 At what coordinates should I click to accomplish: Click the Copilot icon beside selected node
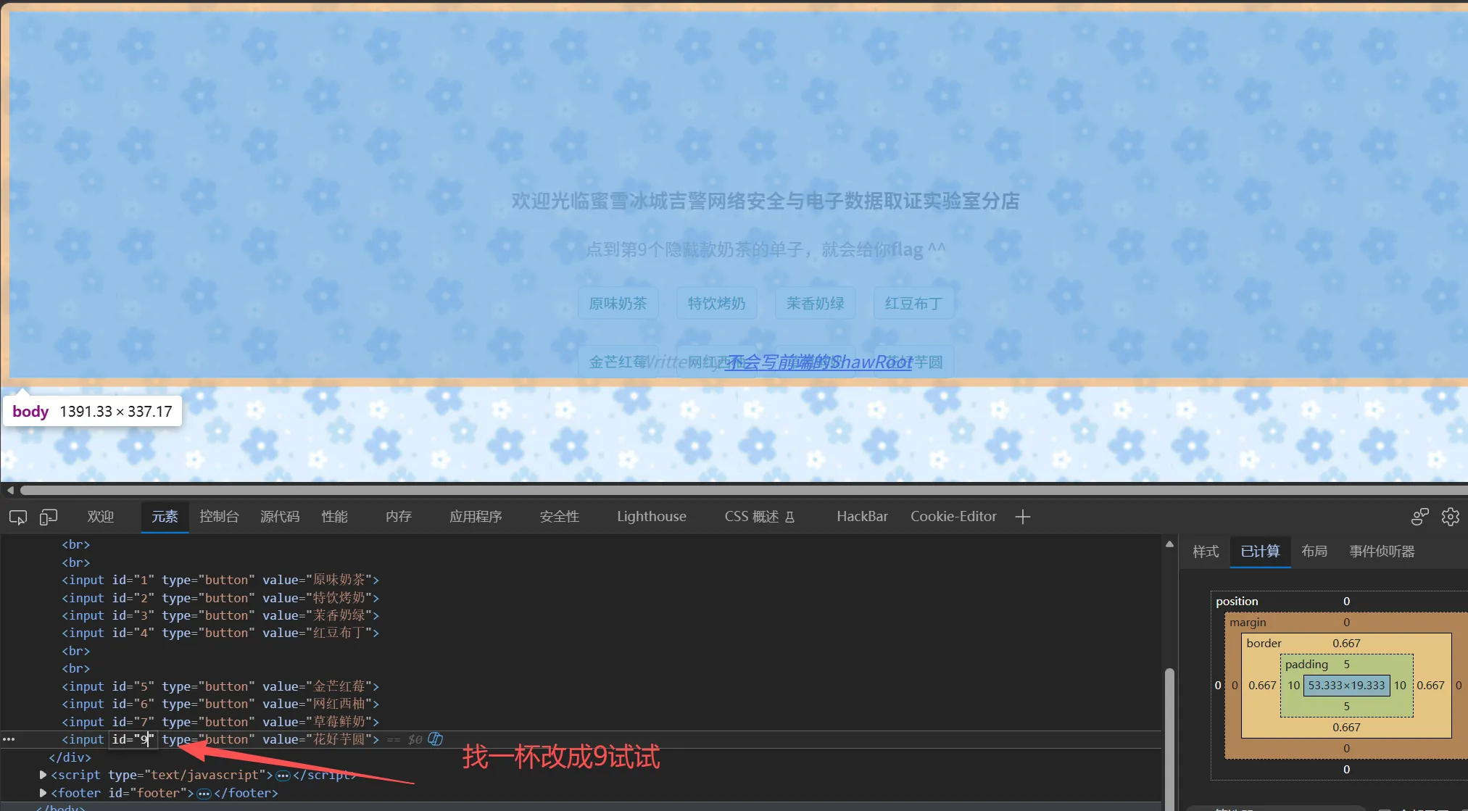435,739
